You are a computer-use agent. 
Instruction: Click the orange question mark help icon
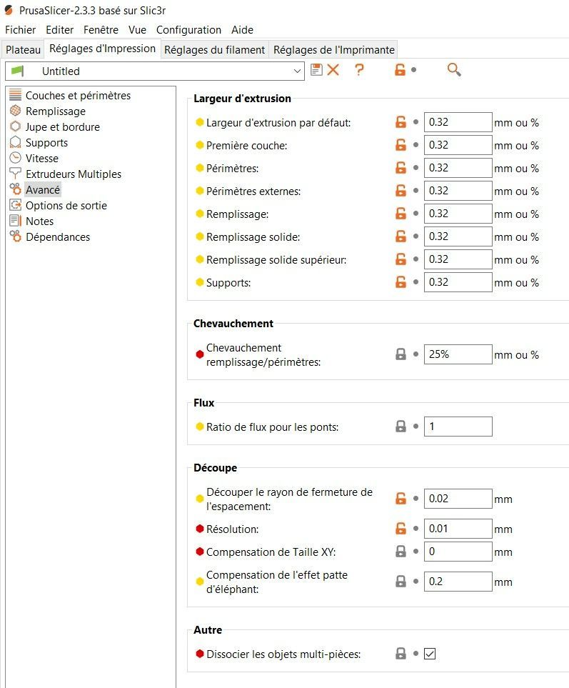point(359,70)
